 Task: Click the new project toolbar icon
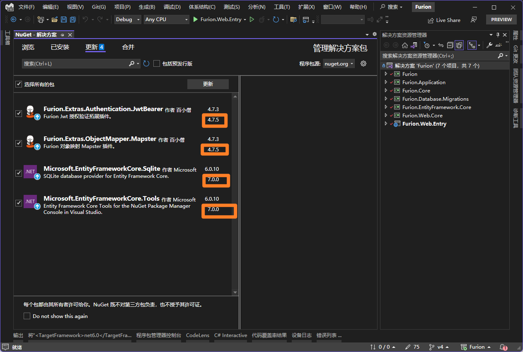click(41, 19)
